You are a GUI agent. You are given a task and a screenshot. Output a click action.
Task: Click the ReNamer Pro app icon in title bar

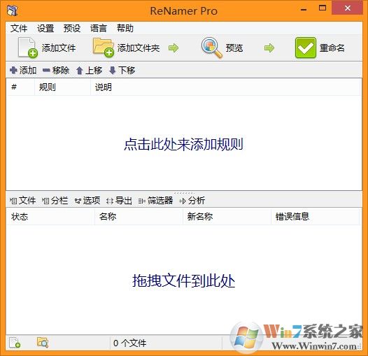tap(12, 10)
